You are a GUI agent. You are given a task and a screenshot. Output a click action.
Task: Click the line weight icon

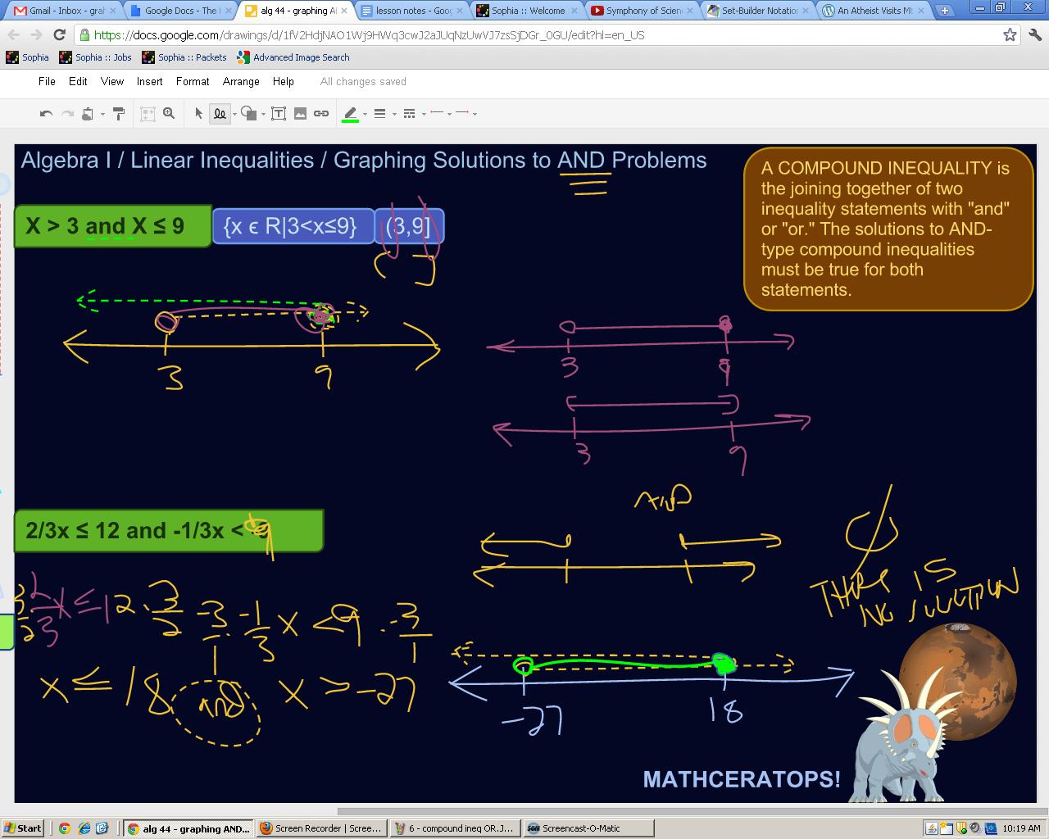click(379, 114)
